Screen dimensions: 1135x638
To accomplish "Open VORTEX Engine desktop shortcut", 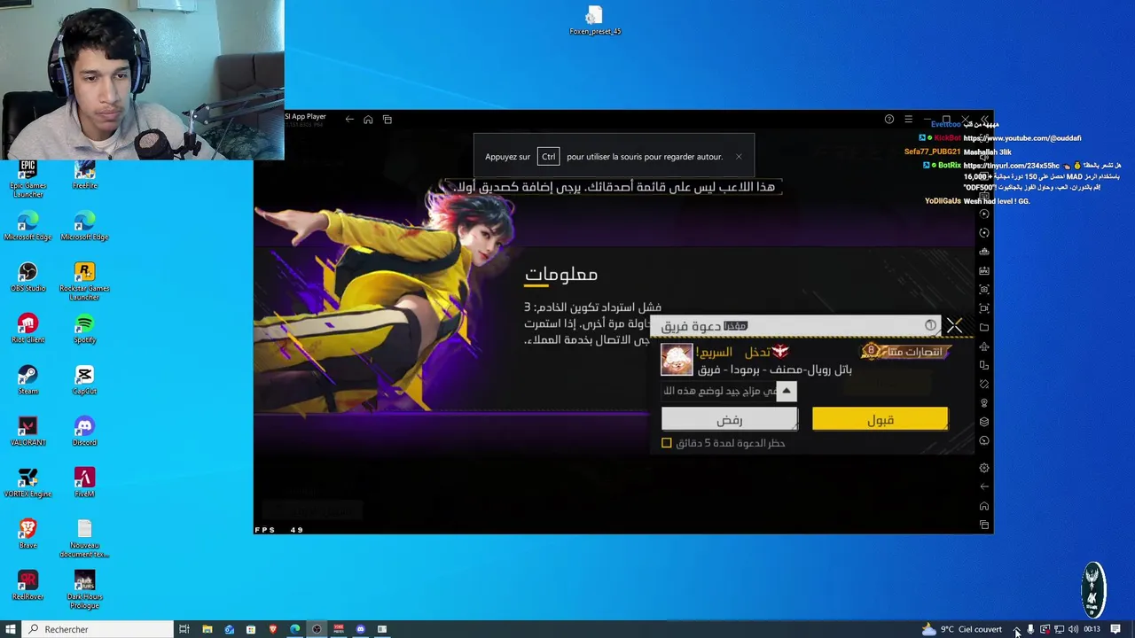I will (x=27, y=483).
